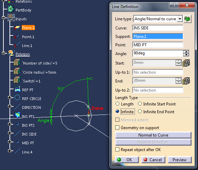Viewport: 198px width, 170px height.
Task: Increase the Start value stepper
Action: click(179, 61)
